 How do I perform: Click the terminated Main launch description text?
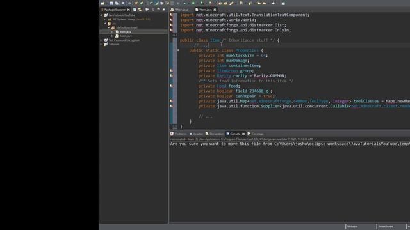pos(242,139)
